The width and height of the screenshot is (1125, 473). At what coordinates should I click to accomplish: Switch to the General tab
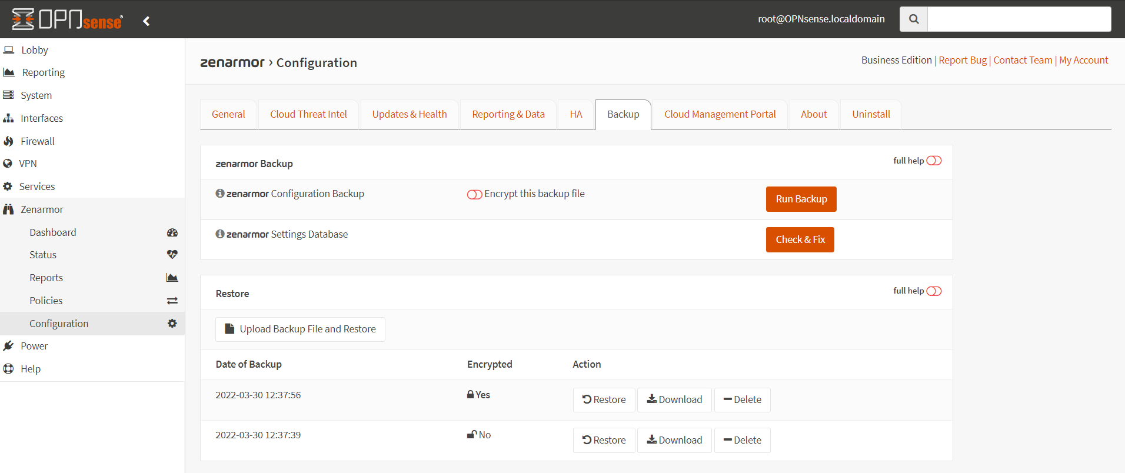(x=228, y=114)
